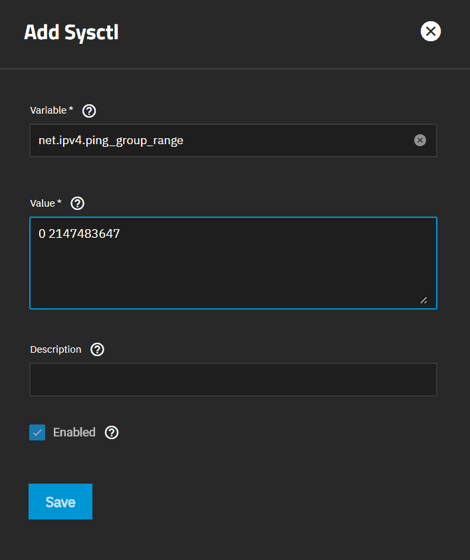
Task: Click the Add Sysctl title
Action: click(x=71, y=32)
